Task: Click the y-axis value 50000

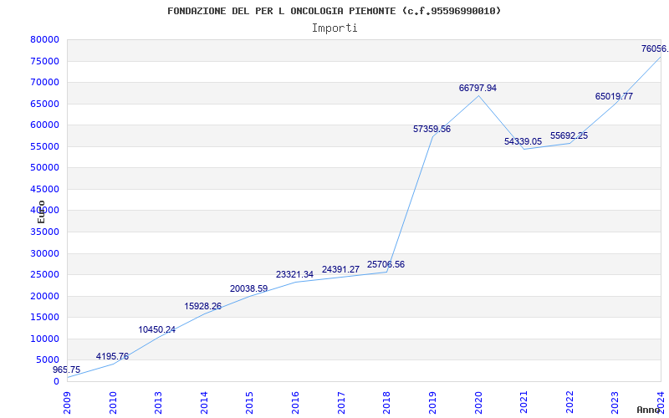Action: [44, 168]
